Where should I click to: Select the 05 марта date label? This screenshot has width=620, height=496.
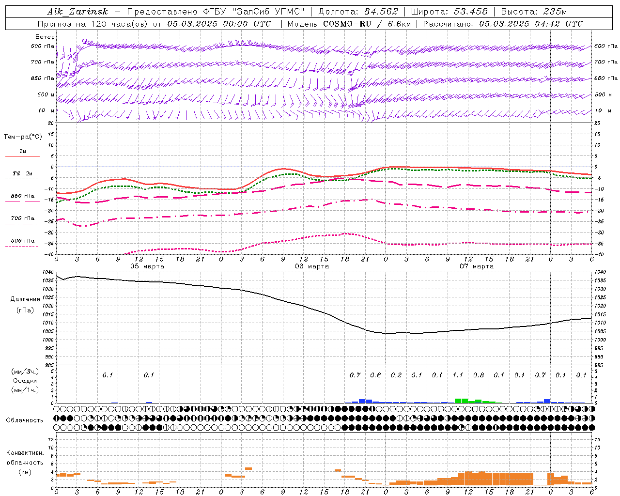147,266
